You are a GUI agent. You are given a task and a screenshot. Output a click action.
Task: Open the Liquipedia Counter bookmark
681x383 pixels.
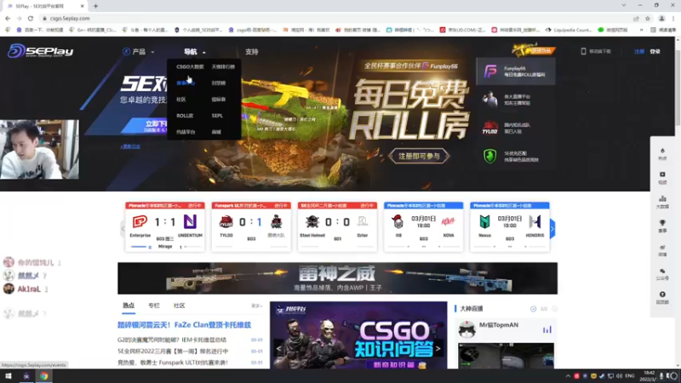click(x=569, y=30)
